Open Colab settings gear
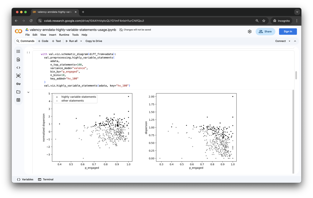 [x=250, y=32]
